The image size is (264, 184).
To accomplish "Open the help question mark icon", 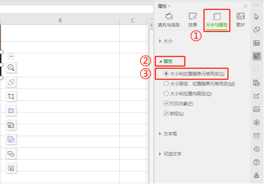I will coord(256,162).
